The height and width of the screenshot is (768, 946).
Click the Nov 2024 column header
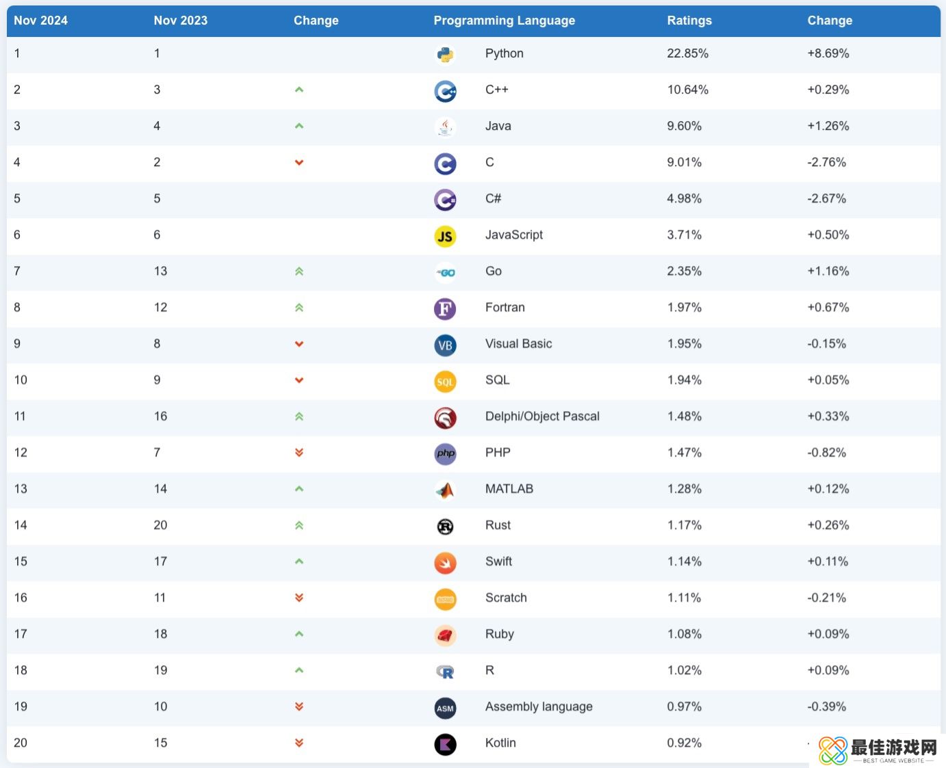pyautogui.click(x=40, y=21)
